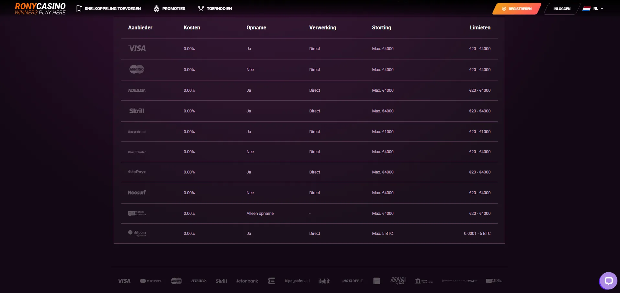Click '0.00%' in the Neosurf row
The height and width of the screenshot is (293, 620).
pos(189,193)
